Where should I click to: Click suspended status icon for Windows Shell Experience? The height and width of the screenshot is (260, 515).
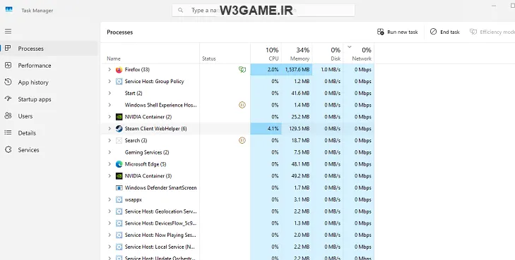[242, 105]
